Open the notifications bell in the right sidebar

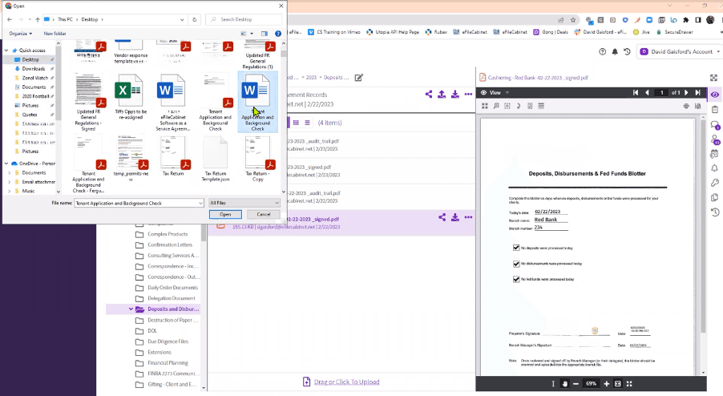click(714, 168)
